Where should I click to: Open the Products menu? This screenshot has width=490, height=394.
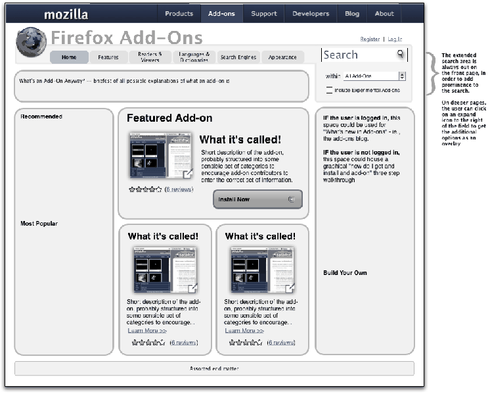pyautogui.click(x=179, y=13)
